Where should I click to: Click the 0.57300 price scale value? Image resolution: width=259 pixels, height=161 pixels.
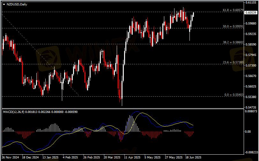pyautogui.click(x=251, y=66)
